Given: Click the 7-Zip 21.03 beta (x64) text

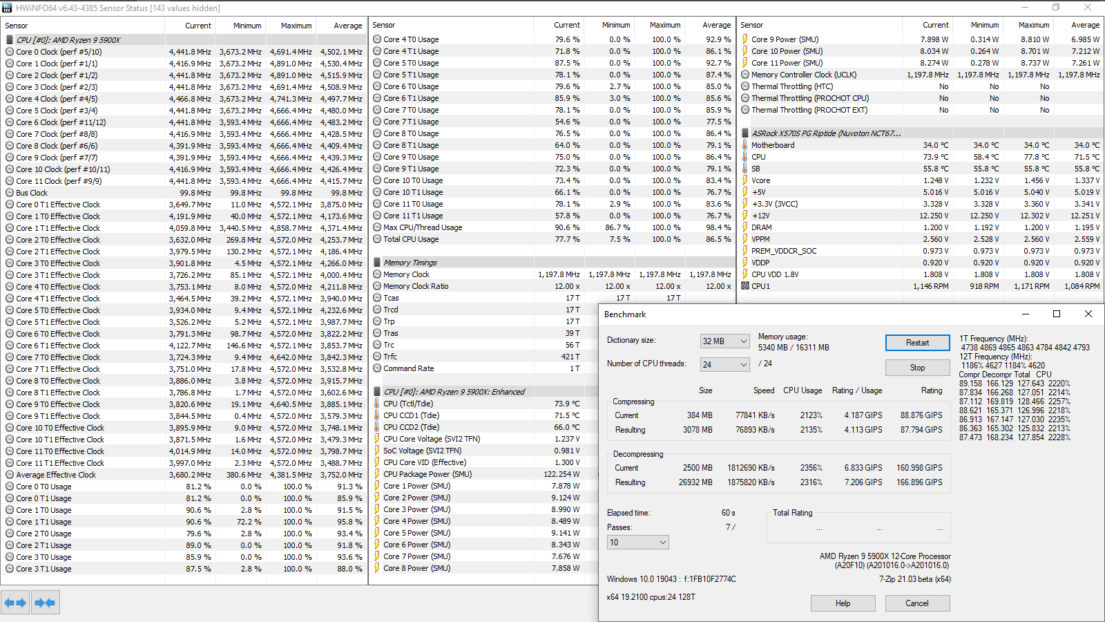Looking at the screenshot, I should [x=914, y=579].
